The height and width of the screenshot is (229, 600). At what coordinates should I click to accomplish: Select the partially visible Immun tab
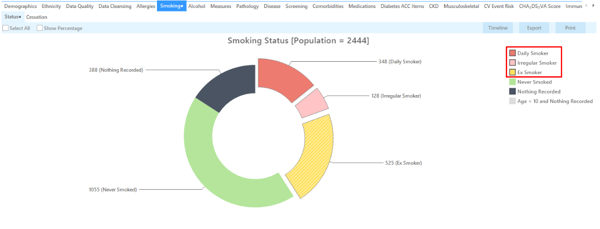click(574, 6)
